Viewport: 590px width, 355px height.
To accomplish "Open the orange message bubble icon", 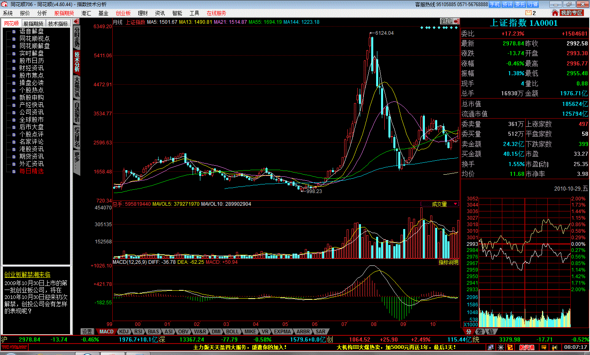I will pos(544,347).
